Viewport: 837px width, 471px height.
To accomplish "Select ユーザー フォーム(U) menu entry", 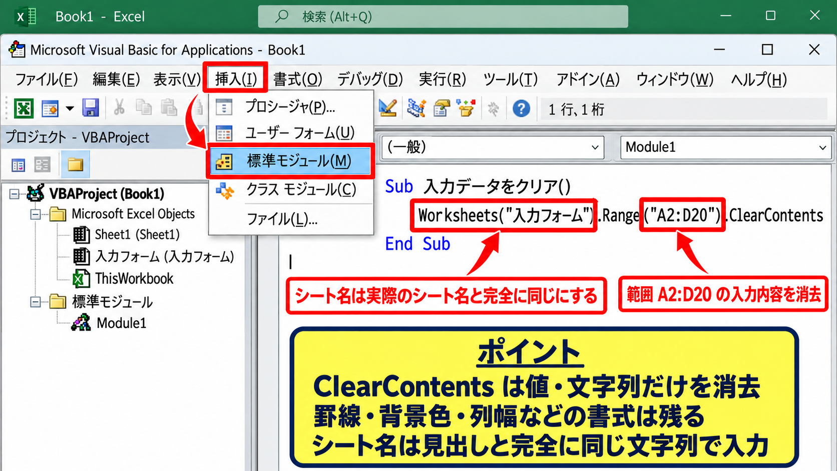I will pyautogui.click(x=291, y=133).
